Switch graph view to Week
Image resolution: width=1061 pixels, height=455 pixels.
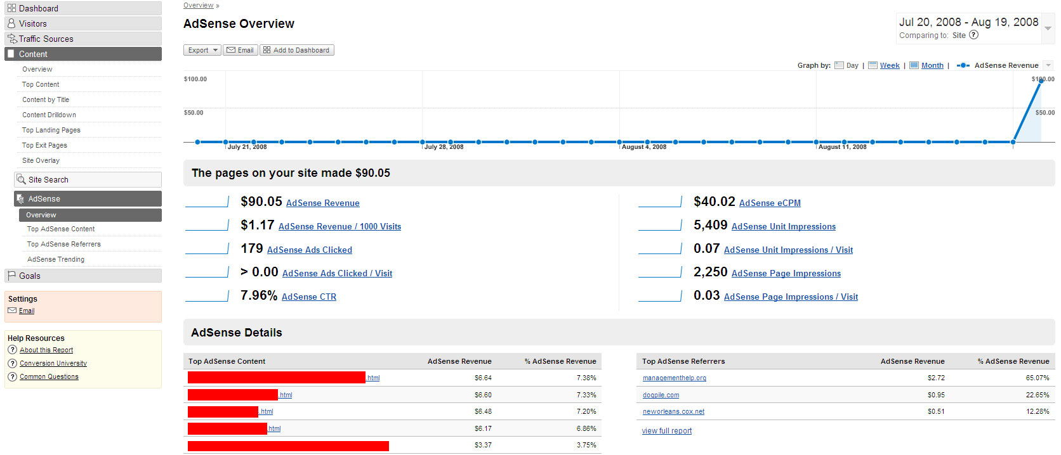(889, 65)
